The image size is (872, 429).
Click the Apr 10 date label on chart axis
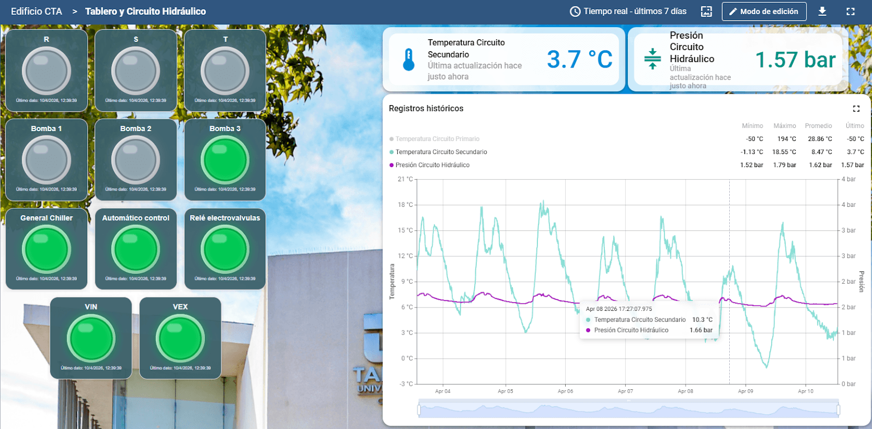806,391
